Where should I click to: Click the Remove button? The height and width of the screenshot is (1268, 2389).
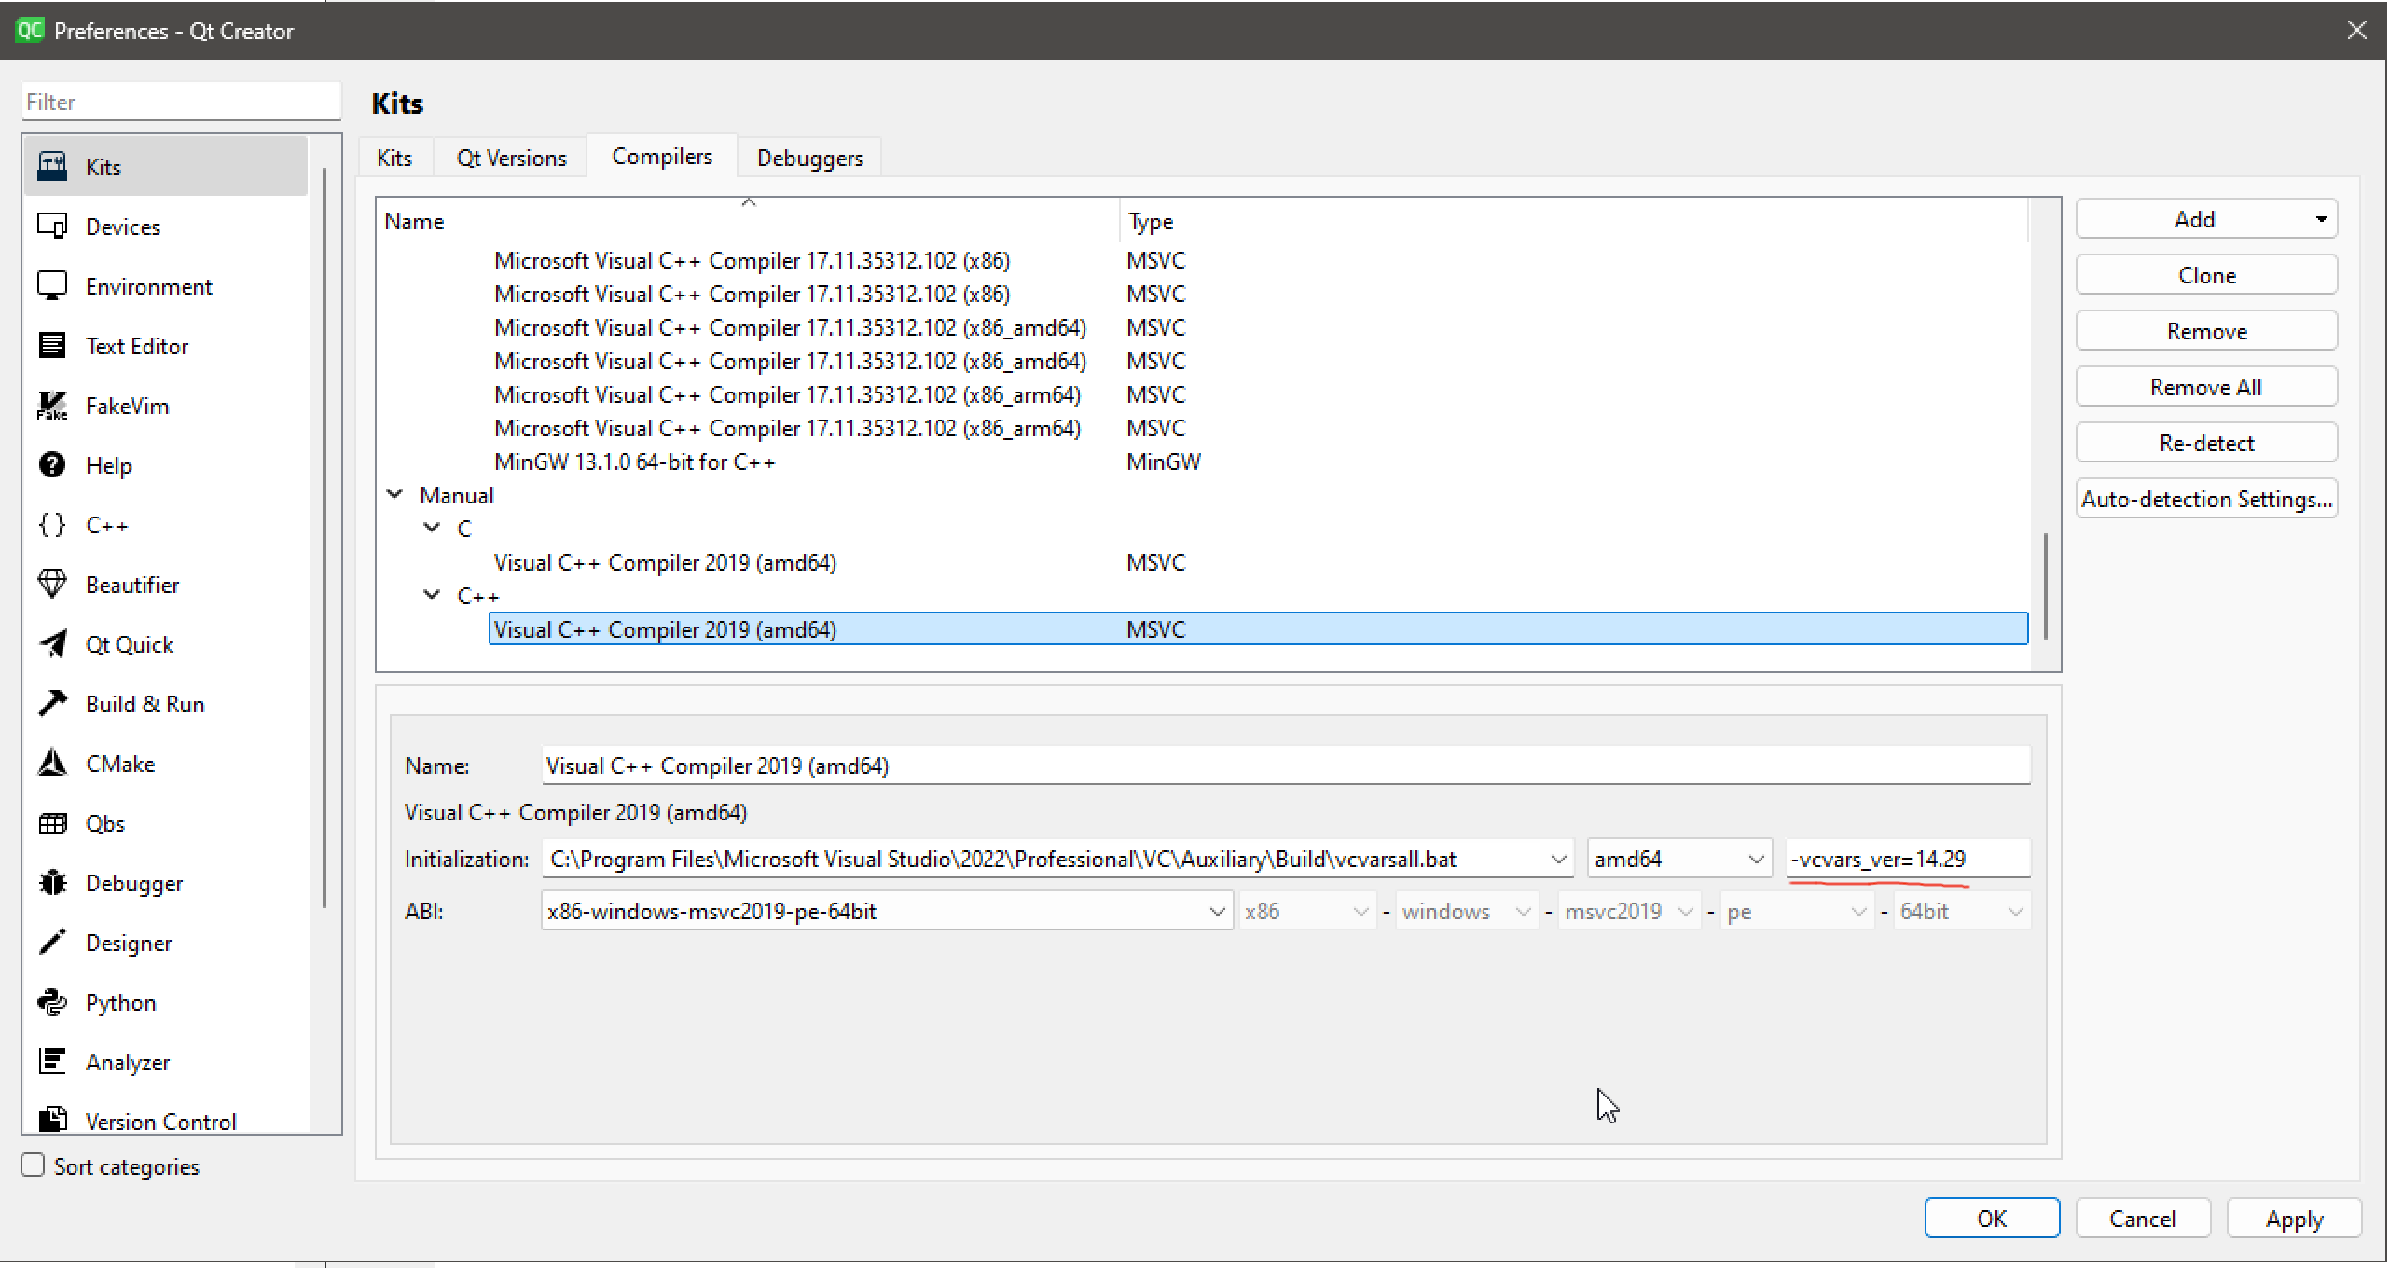pos(2206,331)
